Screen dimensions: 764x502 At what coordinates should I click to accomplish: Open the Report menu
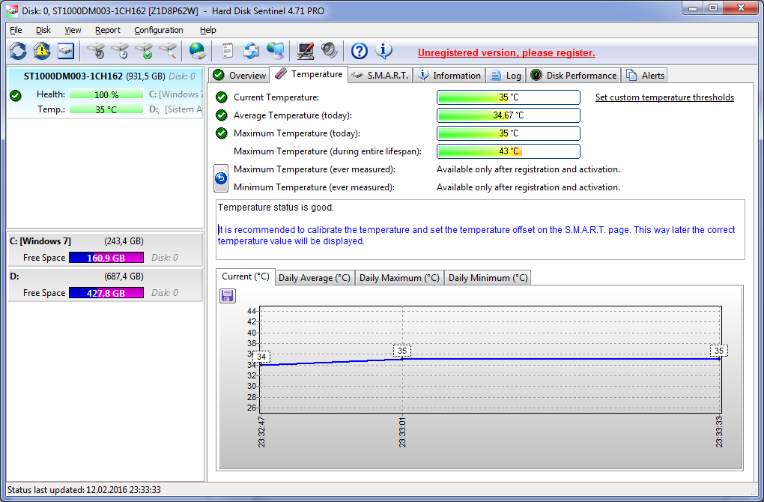pyautogui.click(x=107, y=30)
